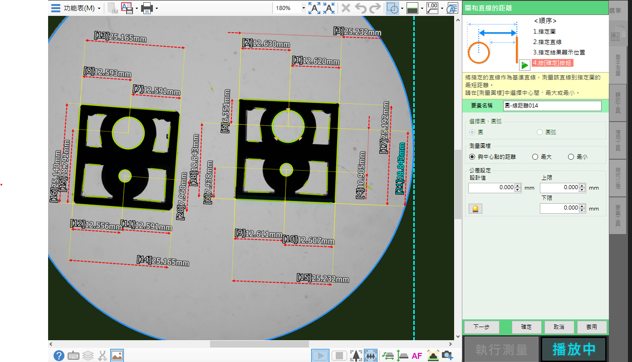Select the 最大 measurement radio button
Image resolution: width=632 pixels, height=362 pixels.
(x=535, y=157)
